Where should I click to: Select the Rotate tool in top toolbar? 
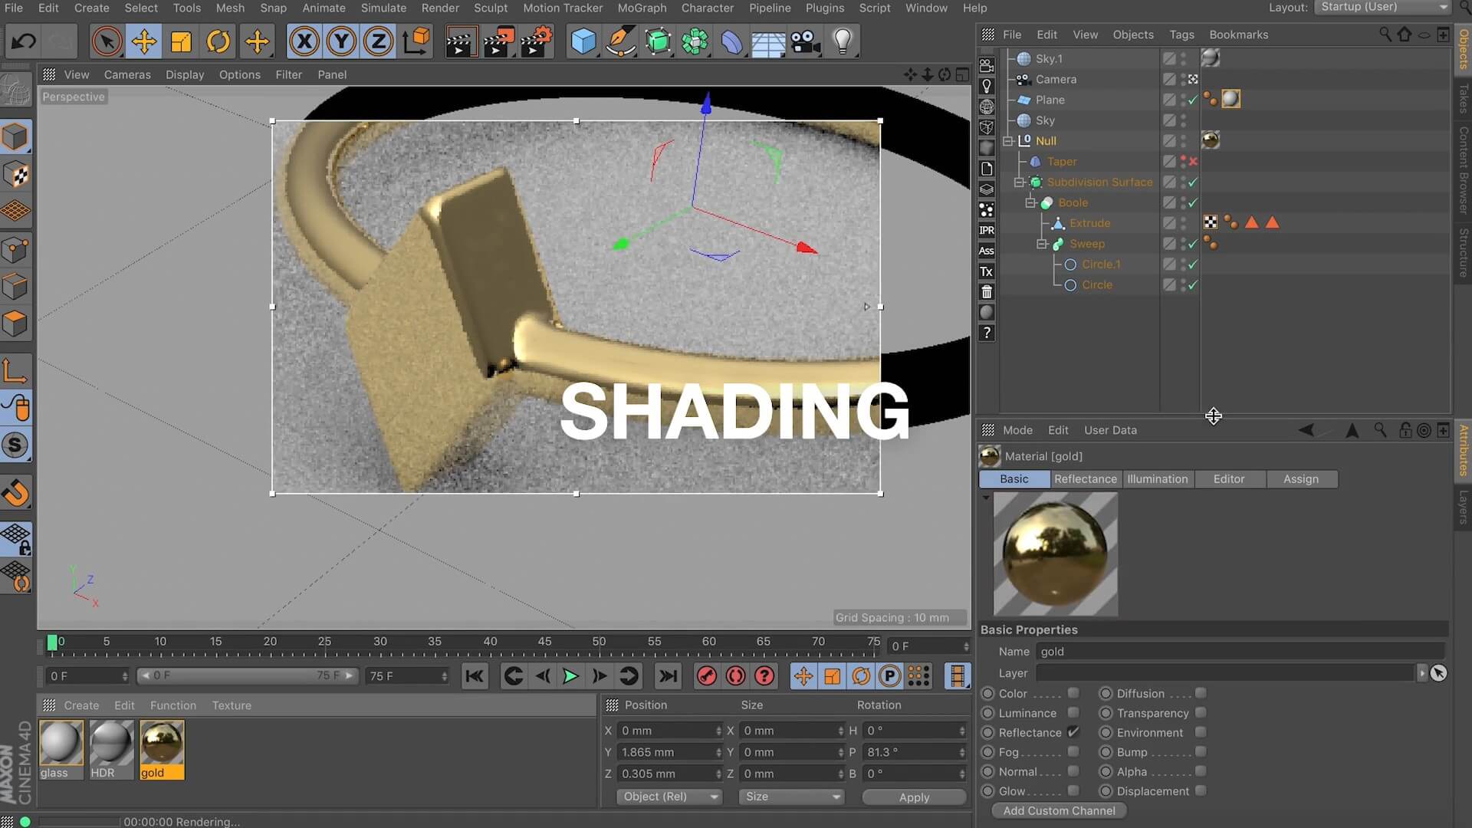(219, 41)
